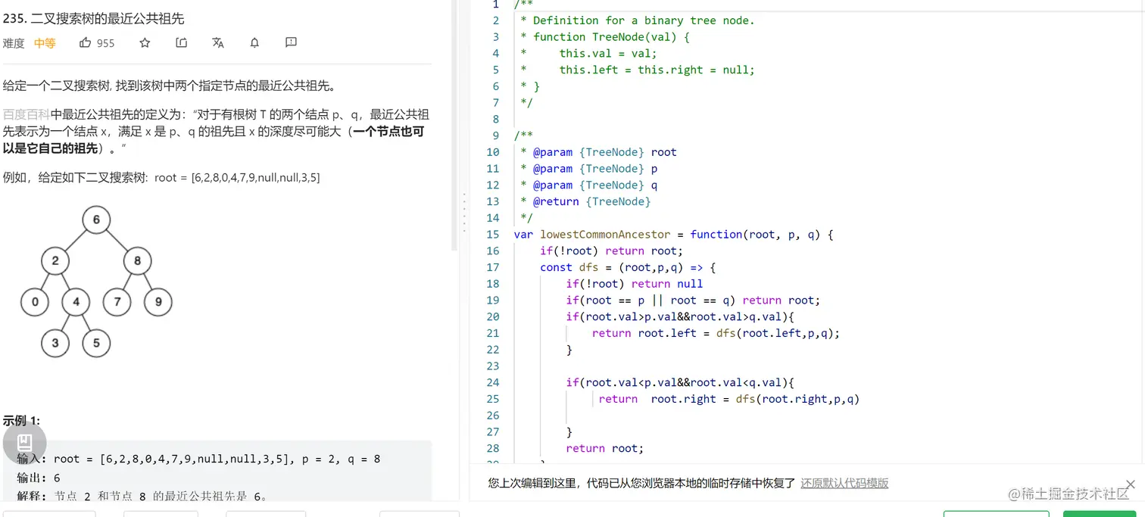1145x517 pixels.
Task: Open the feedback report icon
Action: (x=291, y=43)
